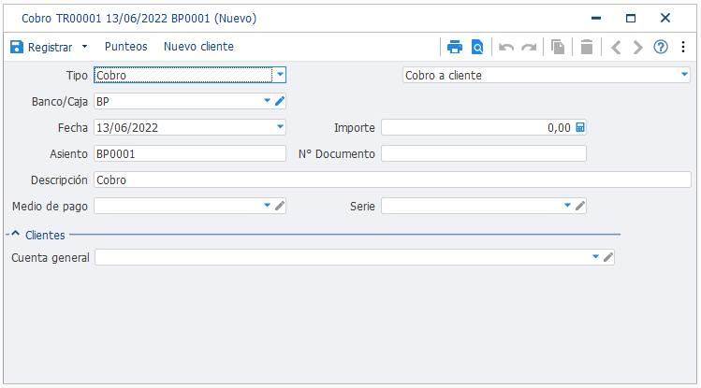Click the trash delete icon
The image size is (701, 388).
(x=587, y=47)
